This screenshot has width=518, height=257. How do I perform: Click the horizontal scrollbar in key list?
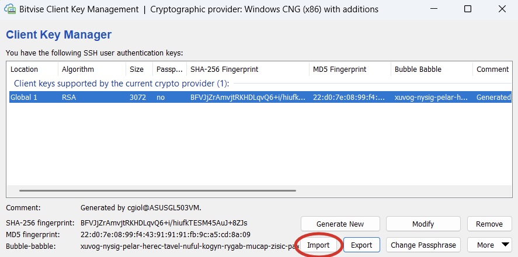158,190
